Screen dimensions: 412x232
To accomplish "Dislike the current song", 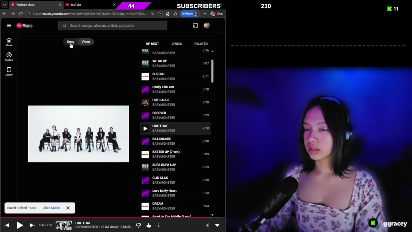I will tap(138, 225).
